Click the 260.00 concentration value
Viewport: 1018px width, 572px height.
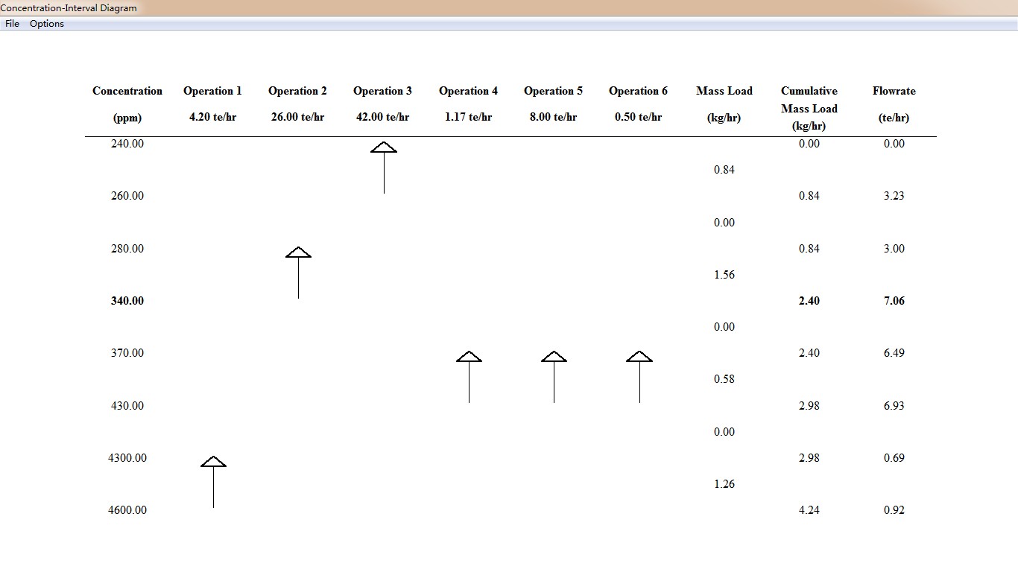tap(127, 196)
